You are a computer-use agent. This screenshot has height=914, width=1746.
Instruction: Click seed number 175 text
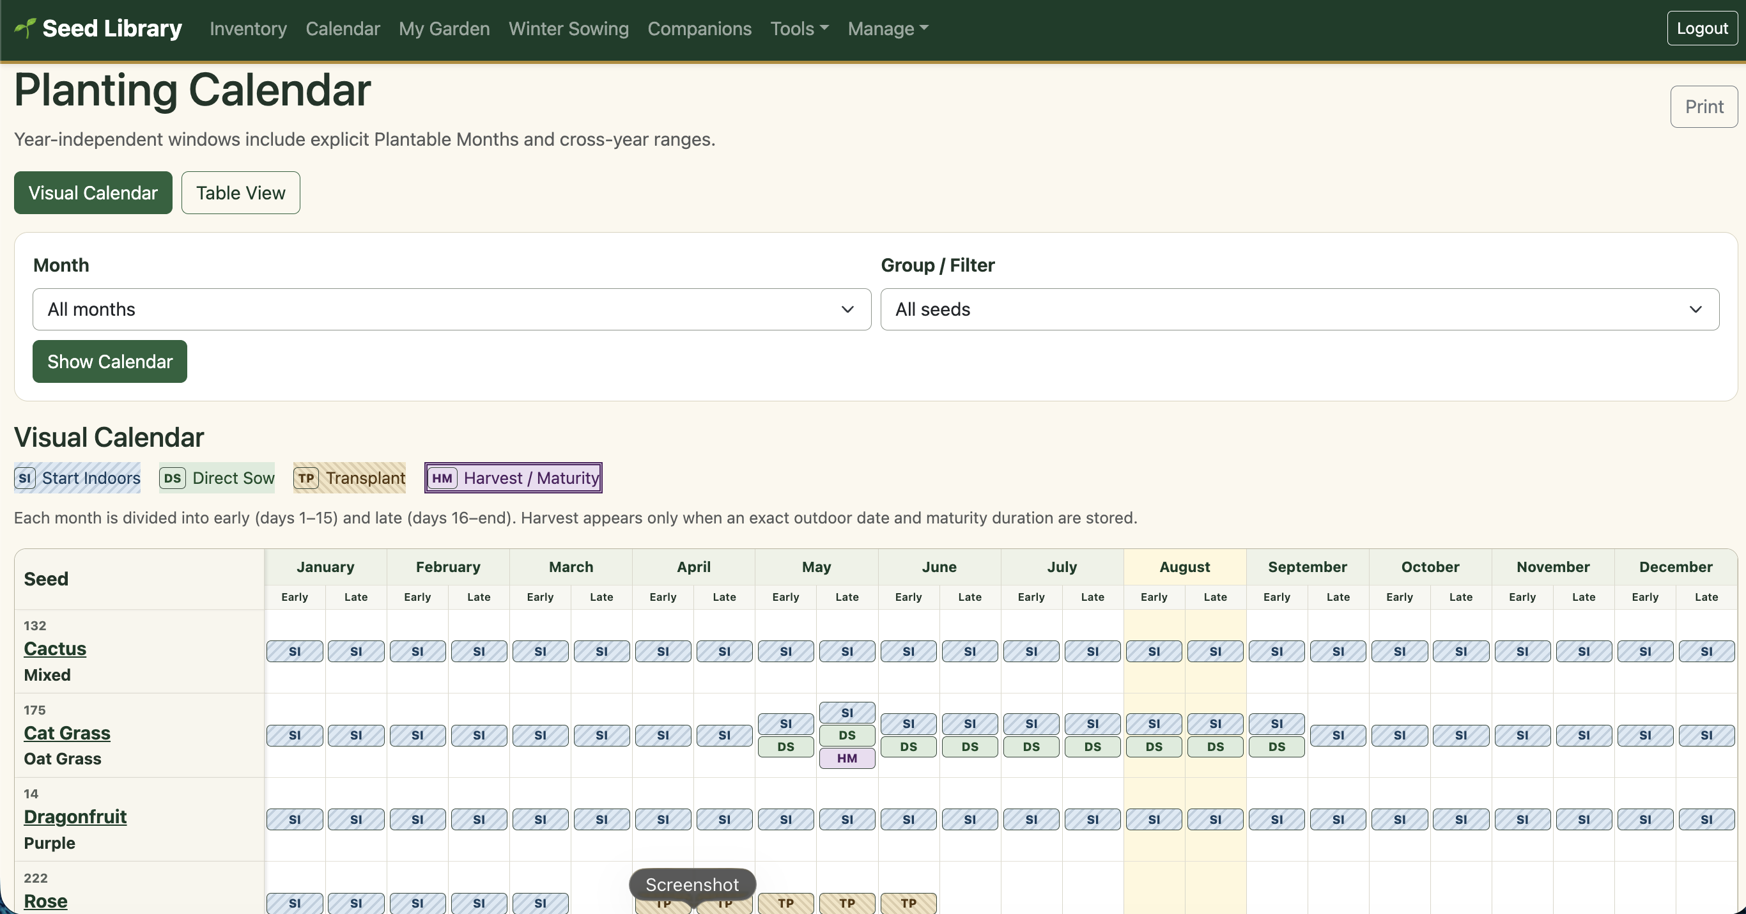click(x=35, y=710)
